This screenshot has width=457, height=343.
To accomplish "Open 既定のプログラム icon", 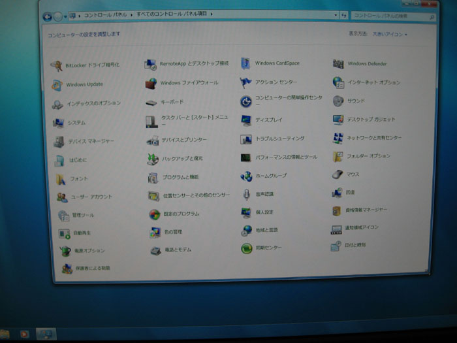I will (155, 214).
